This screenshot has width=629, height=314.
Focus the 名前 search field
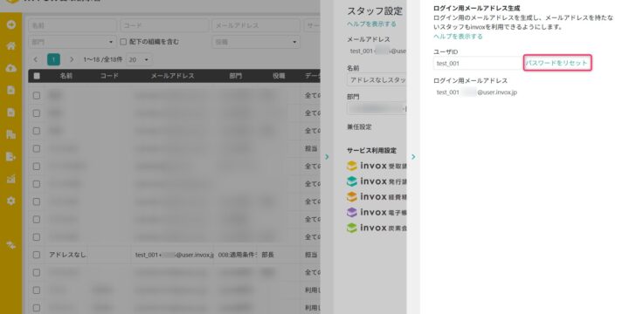coord(73,25)
